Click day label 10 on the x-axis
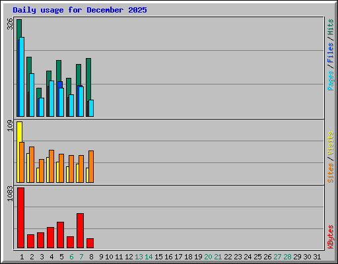The image size is (338, 264). [109, 257]
